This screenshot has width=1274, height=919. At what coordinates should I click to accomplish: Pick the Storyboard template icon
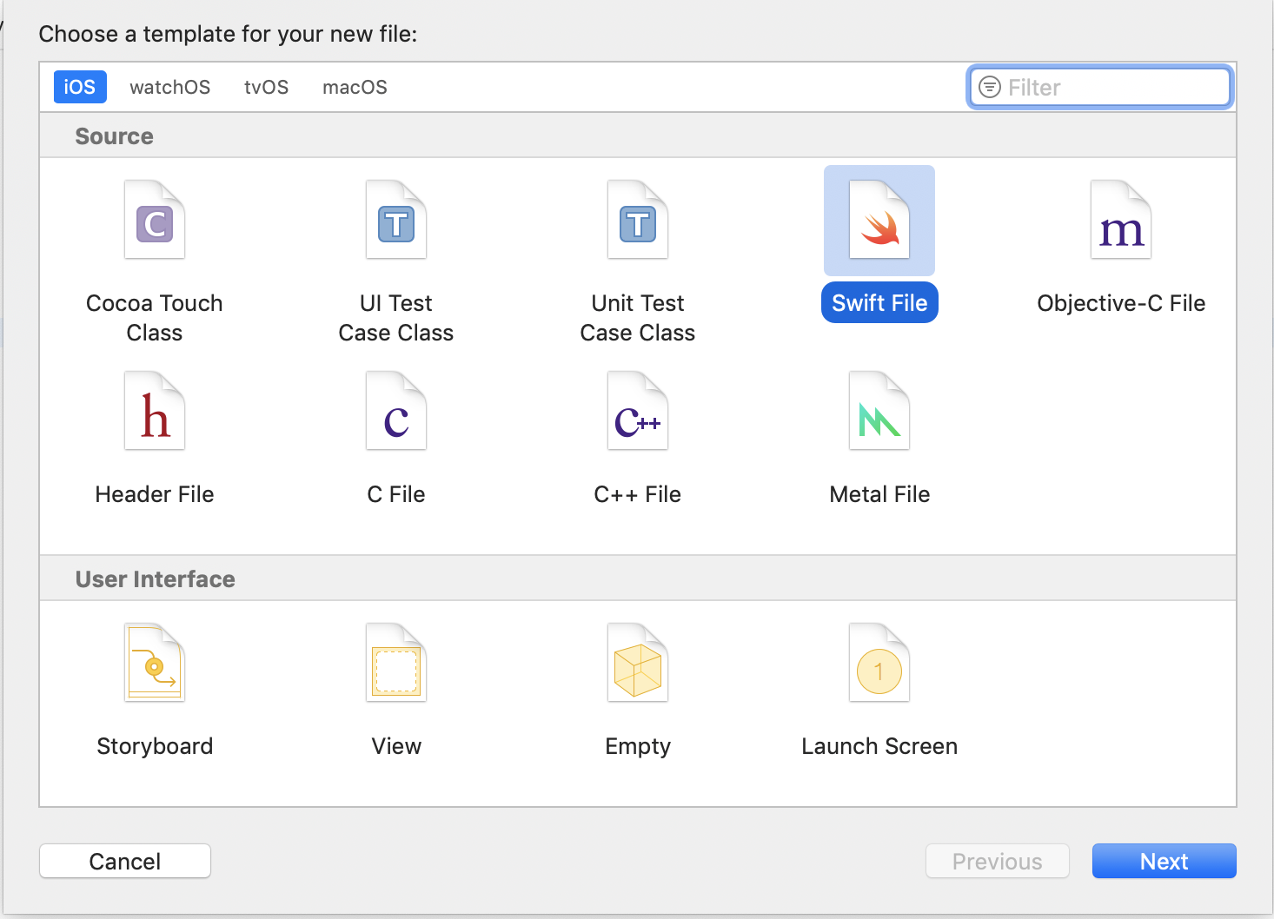(155, 664)
